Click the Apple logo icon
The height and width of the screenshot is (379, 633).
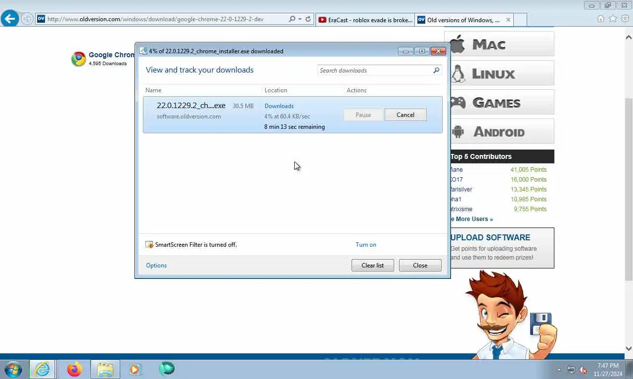pyautogui.click(x=457, y=44)
